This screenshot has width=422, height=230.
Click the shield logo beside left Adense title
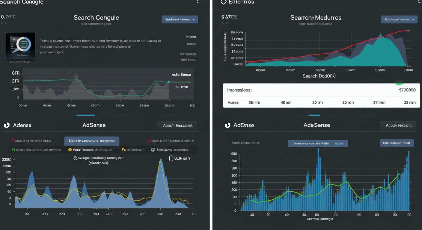(7, 125)
